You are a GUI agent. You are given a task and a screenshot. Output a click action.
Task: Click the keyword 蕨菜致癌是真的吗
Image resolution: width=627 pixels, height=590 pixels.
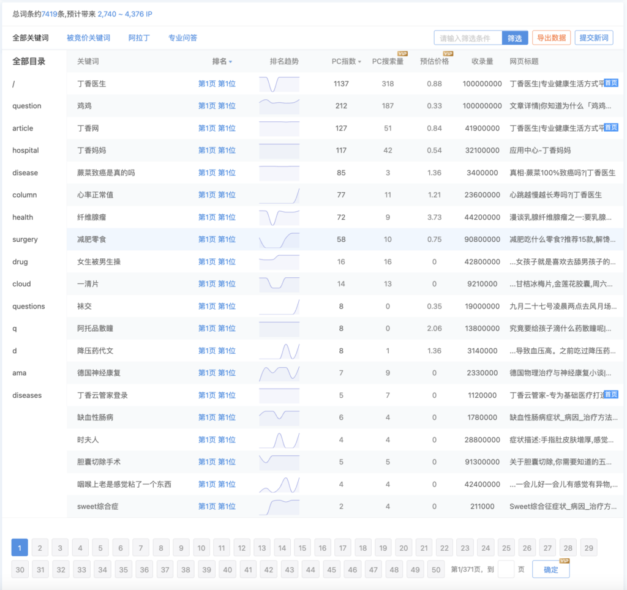106,173
